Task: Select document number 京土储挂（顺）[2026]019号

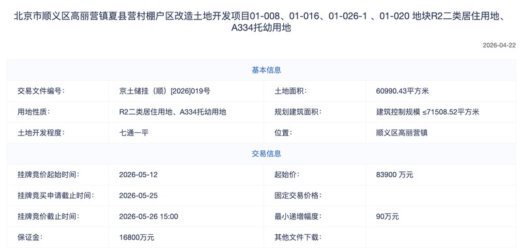Action: click(164, 91)
